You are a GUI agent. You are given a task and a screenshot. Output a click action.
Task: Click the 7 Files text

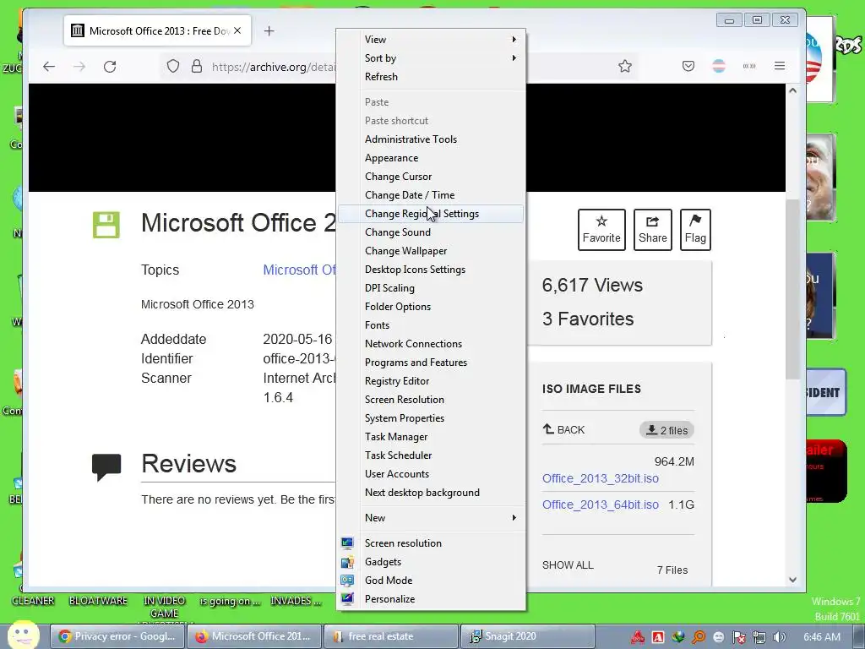coord(672,570)
